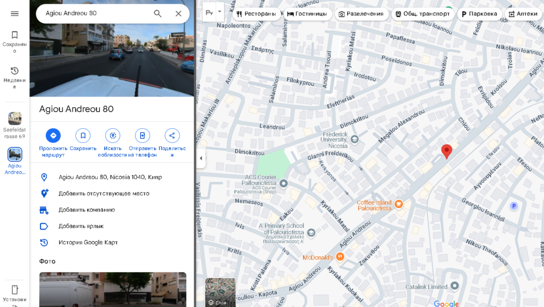Open the Street View photo header

click(112, 59)
